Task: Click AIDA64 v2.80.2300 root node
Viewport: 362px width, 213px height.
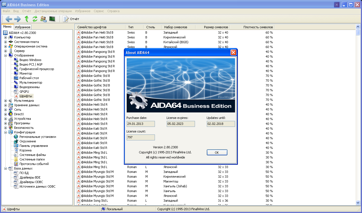Action: tap(22, 33)
